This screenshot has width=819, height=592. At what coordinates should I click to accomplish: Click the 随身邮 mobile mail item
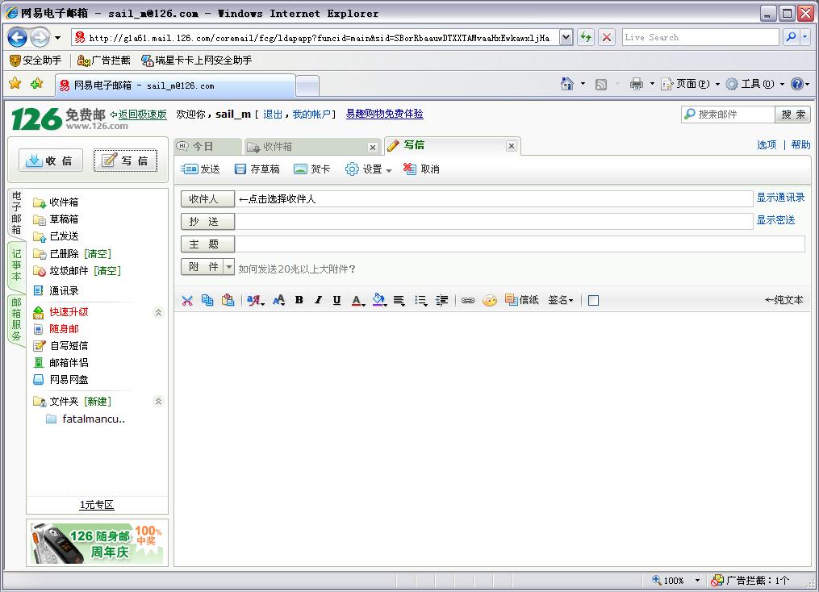[x=64, y=329]
